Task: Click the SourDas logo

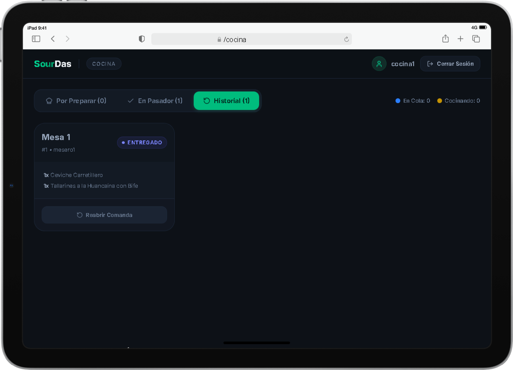Action: tap(53, 64)
